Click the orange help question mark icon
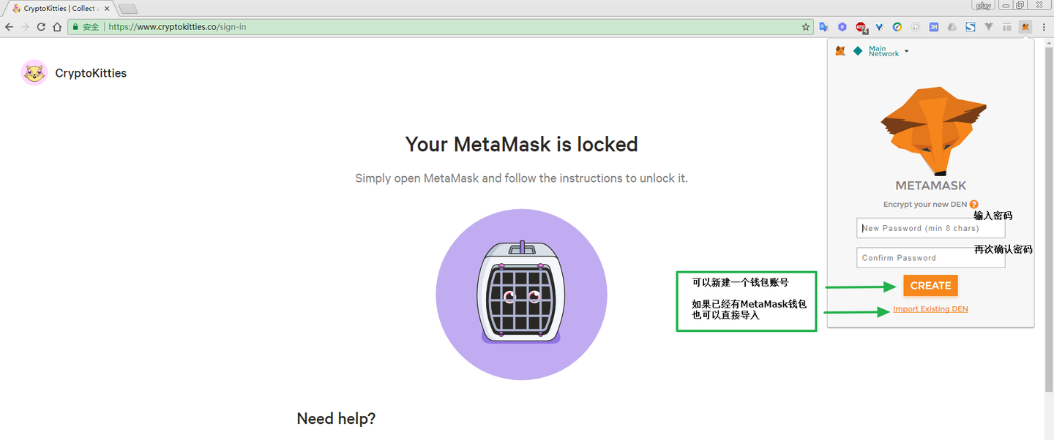1054x440 pixels. tap(973, 205)
